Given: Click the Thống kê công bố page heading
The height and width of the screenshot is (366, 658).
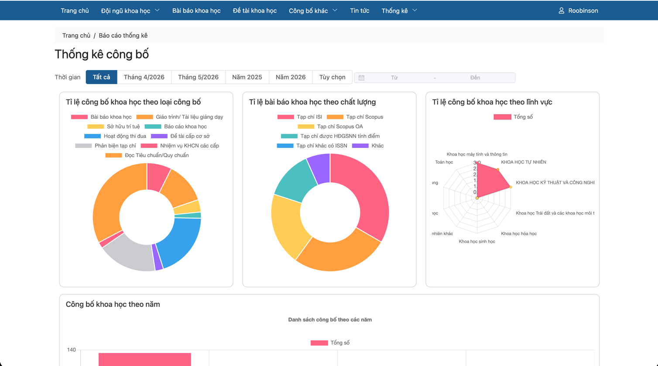Looking at the screenshot, I should click(x=102, y=54).
